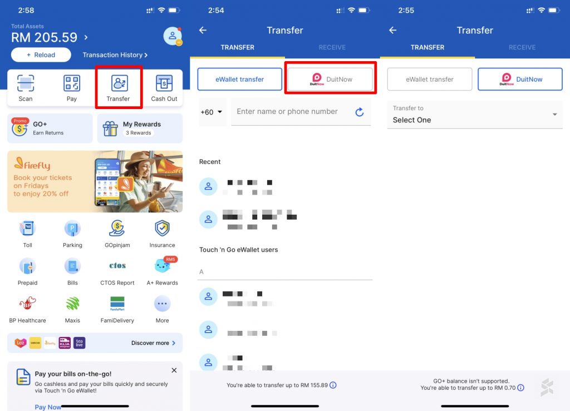Expand the Transfer to Select One dropdown
The height and width of the screenshot is (411, 570).
475,115
